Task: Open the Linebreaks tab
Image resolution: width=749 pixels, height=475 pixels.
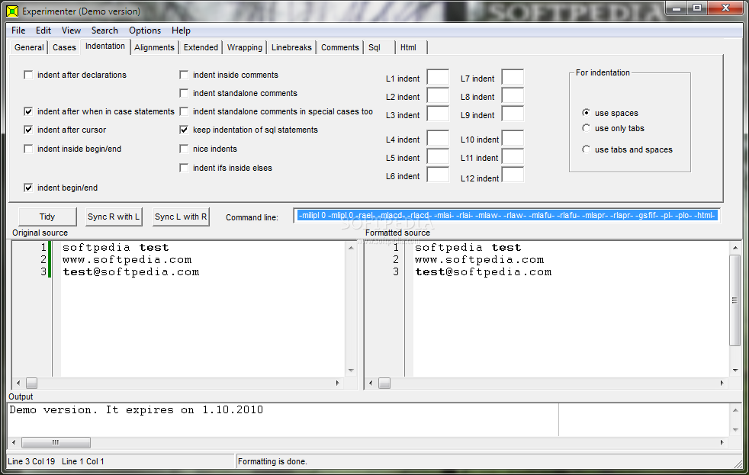Action: click(291, 47)
